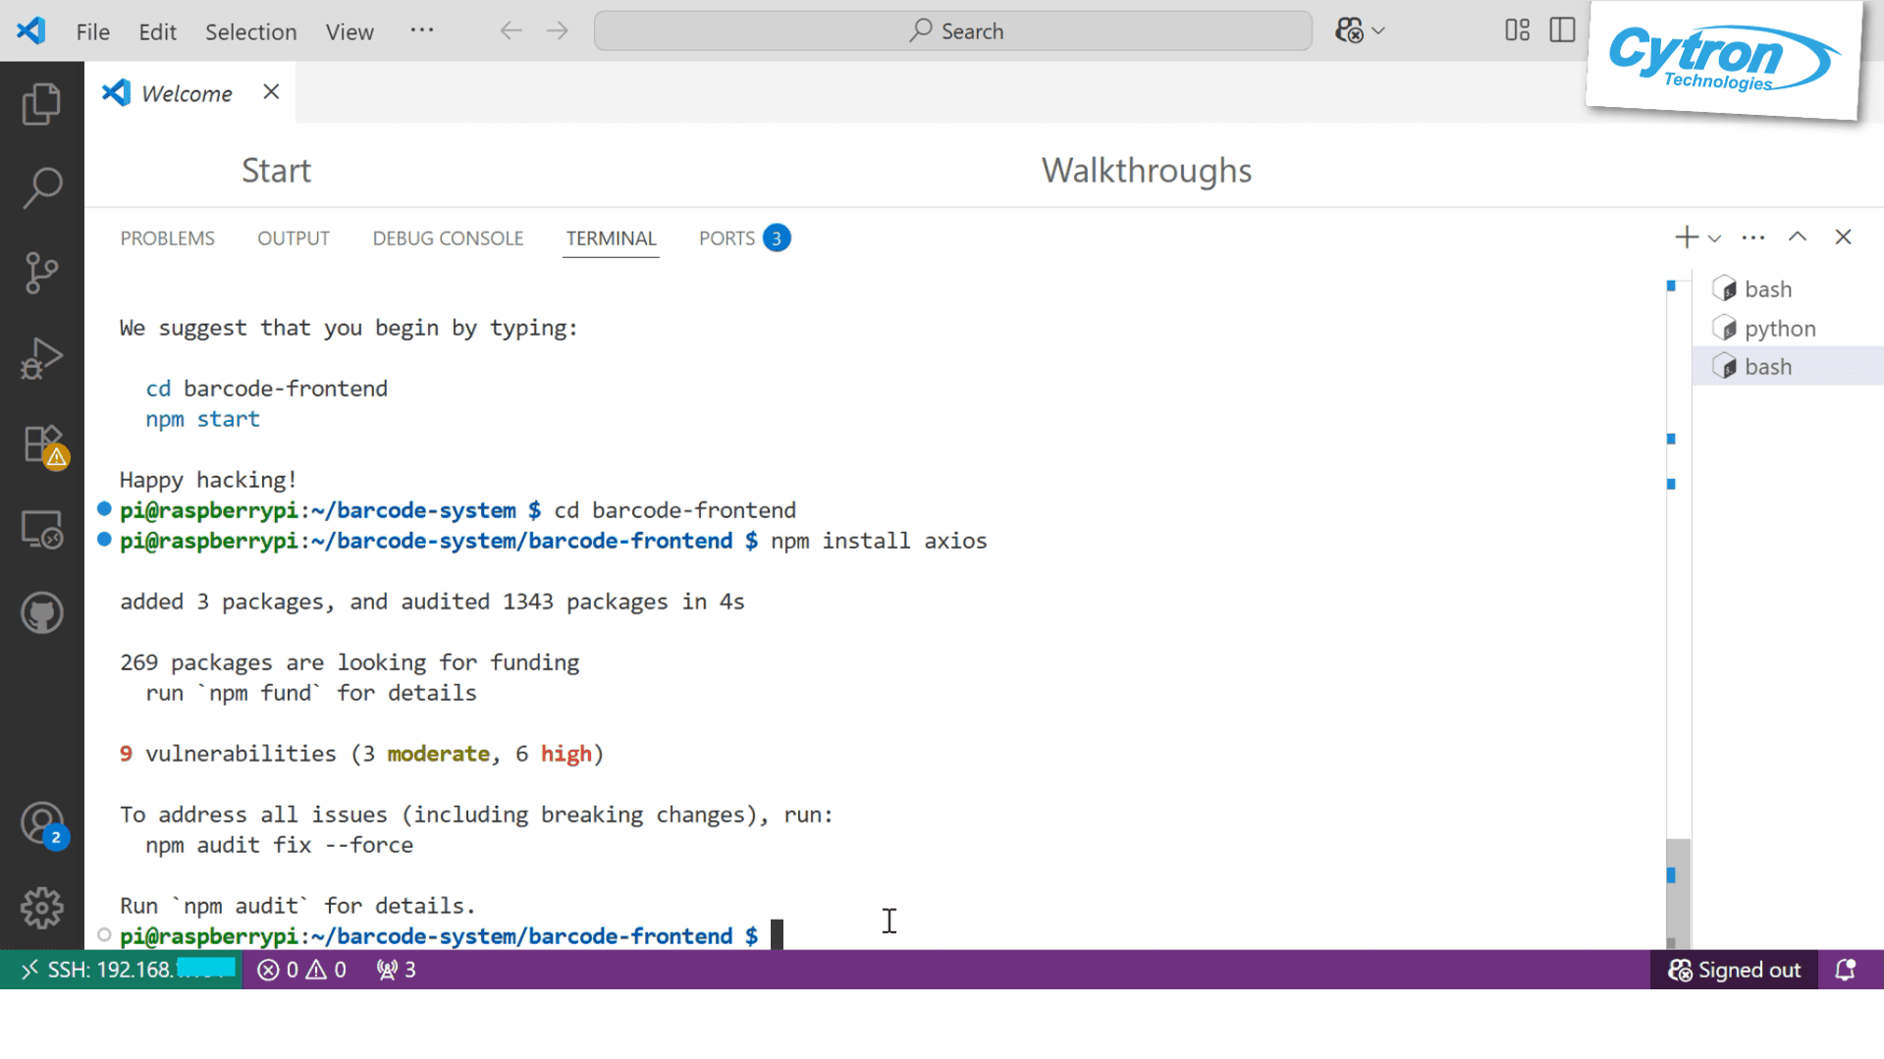This screenshot has width=1884, height=1059.
Task: Maximize terminal panel with up chevron
Action: pos(1797,238)
